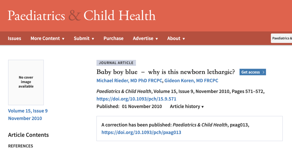
Task: Expand the More Content dropdown
Action: point(47,38)
